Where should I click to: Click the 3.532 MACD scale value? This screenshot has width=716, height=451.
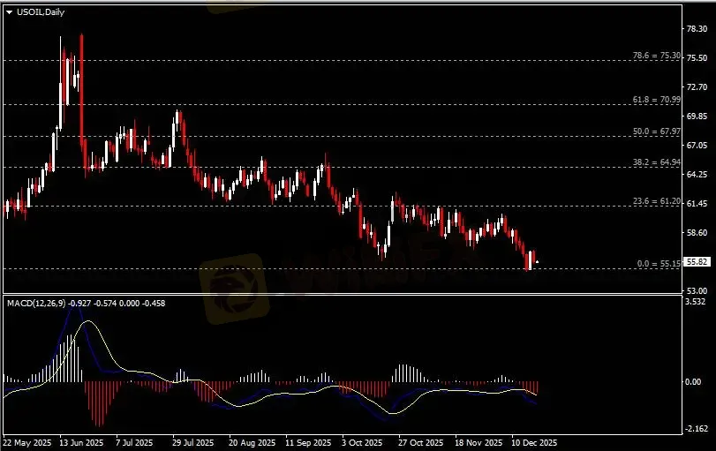click(x=696, y=302)
